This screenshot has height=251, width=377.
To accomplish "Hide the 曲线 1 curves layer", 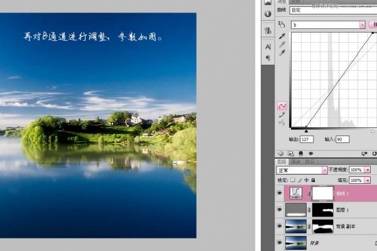I will click(280, 193).
